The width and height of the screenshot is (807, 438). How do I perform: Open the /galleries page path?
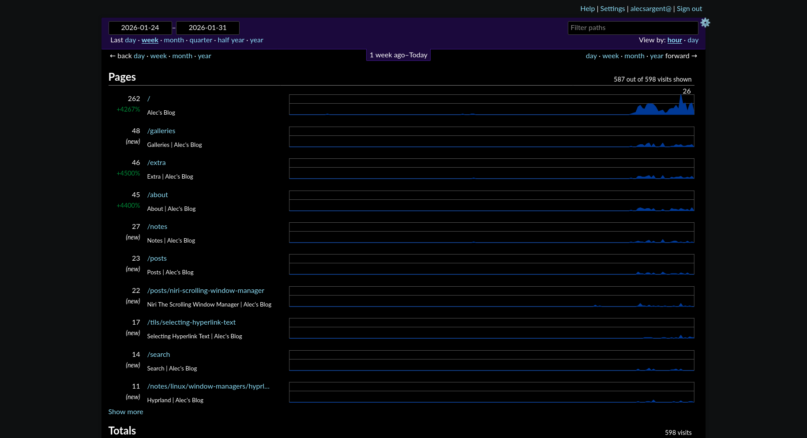tap(161, 131)
